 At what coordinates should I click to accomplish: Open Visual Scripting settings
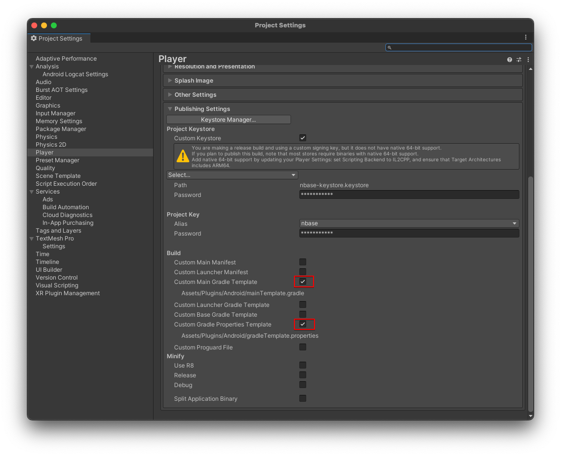click(x=57, y=285)
